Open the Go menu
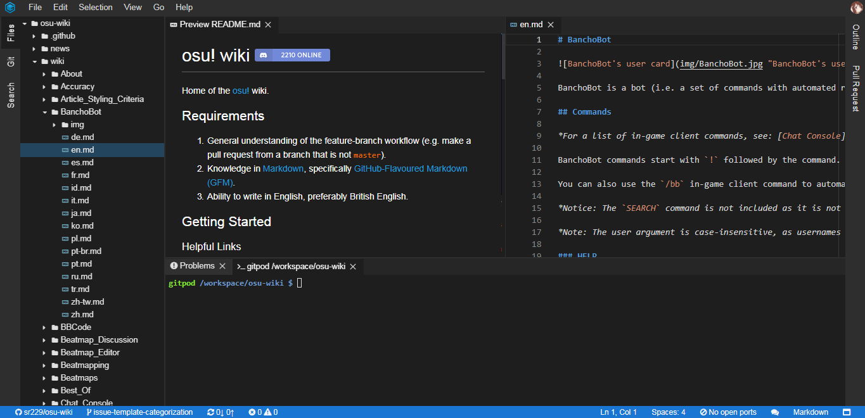Image resolution: width=865 pixels, height=418 pixels. 158,7
